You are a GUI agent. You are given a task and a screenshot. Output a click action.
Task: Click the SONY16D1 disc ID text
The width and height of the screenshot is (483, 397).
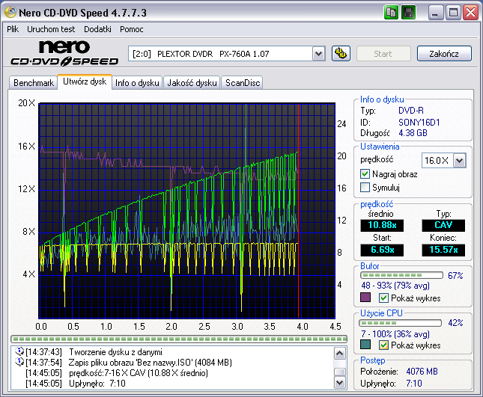[419, 123]
